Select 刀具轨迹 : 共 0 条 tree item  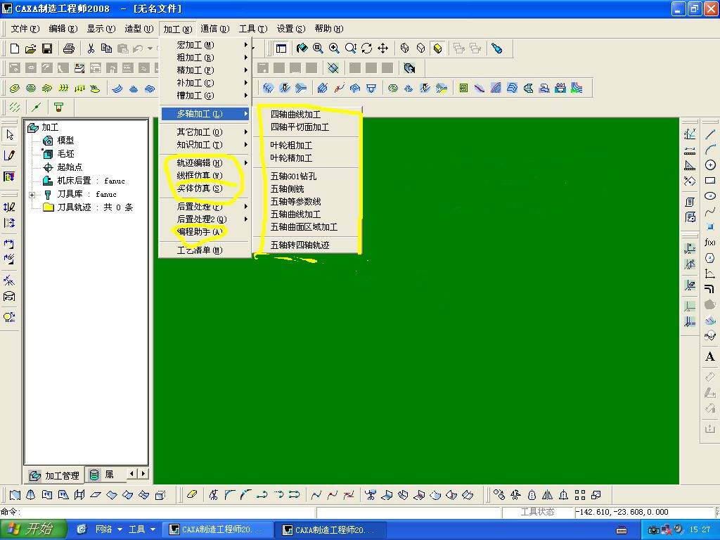coord(95,207)
